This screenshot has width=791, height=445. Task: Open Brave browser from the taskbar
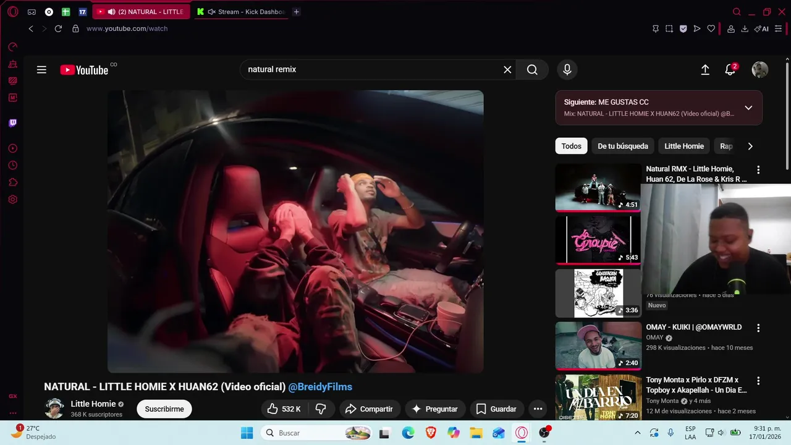431,433
